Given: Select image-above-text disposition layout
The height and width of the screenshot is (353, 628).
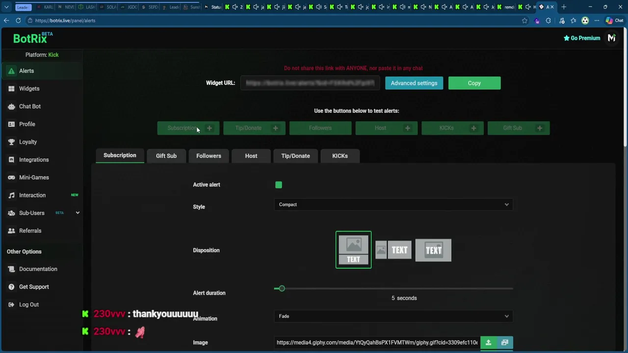Looking at the screenshot, I should pos(353,250).
